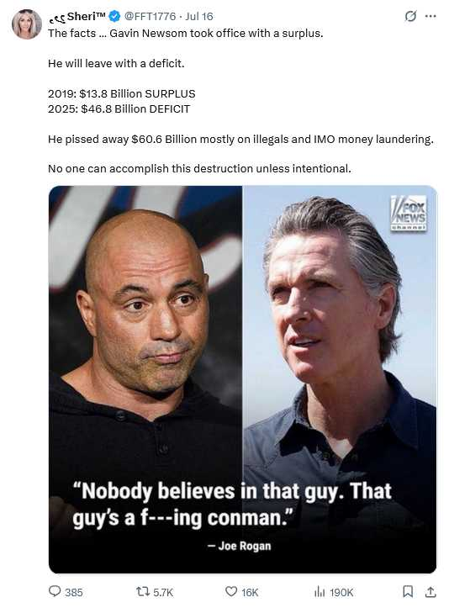The image size is (449, 608).
Task: Open the share upload arrow icon
Action: point(431,592)
